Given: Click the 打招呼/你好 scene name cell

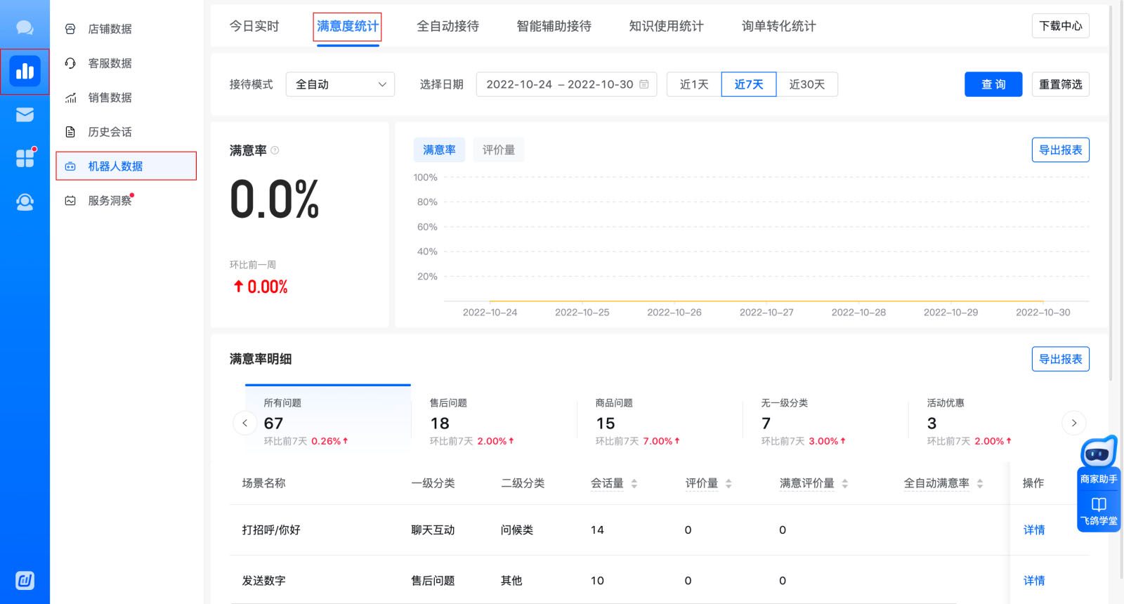Looking at the screenshot, I should [271, 530].
